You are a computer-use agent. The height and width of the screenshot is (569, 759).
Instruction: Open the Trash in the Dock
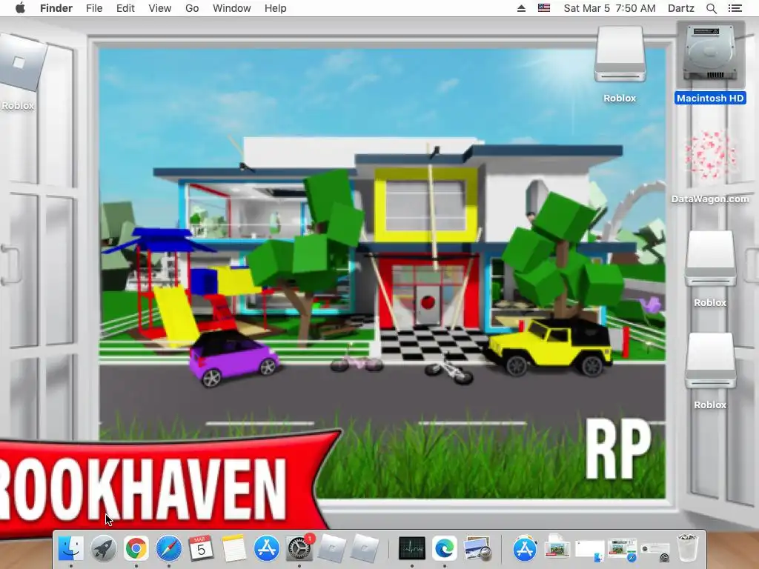687,548
